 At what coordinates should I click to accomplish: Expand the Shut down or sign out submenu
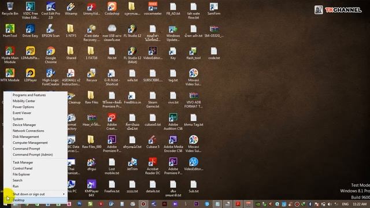click(38, 194)
